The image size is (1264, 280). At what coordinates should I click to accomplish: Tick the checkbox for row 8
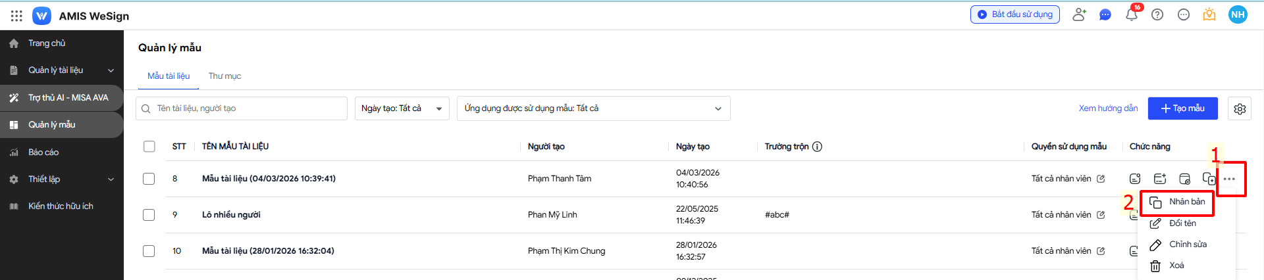[x=149, y=179]
